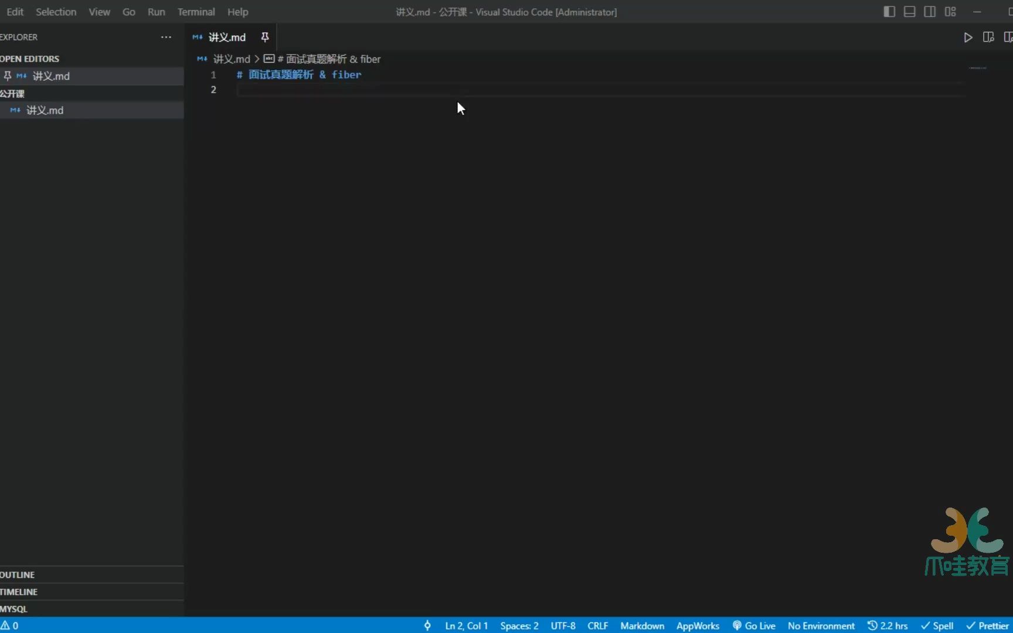Change encoding via UTF-8
Image resolution: width=1013 pixels, height=633 pixels.
(563, 625)
